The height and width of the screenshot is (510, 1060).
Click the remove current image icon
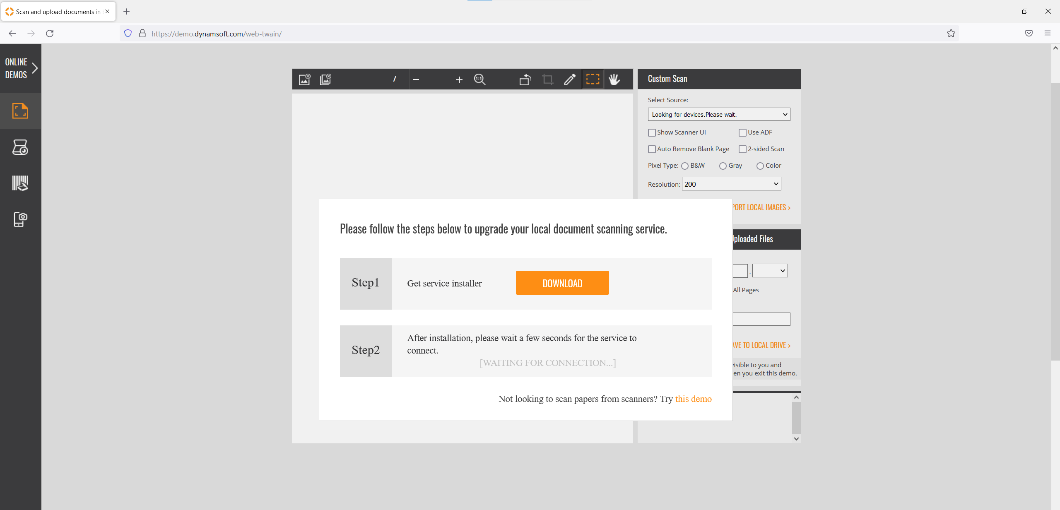pos(304,79)
